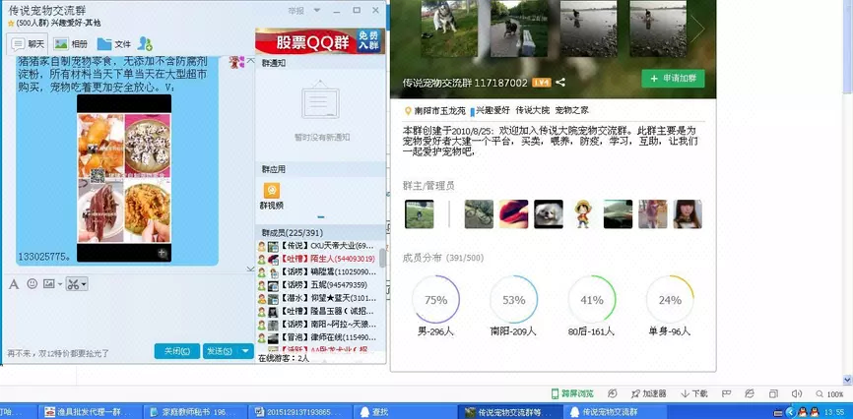Click the 41% 80后 ratio circle

coord(592,299)
